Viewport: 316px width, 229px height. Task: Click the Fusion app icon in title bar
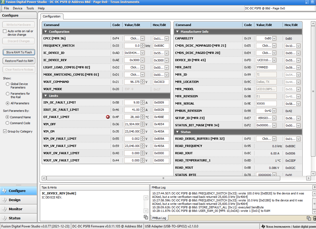(x=2, y=2)
